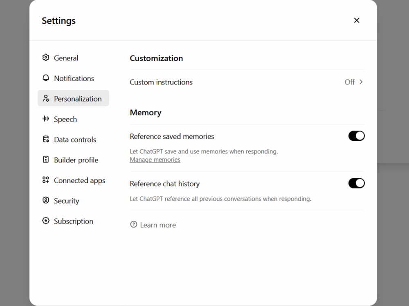Open the Custom instructions row
Screen dimensions: 409x306
[x=161, y=82]
